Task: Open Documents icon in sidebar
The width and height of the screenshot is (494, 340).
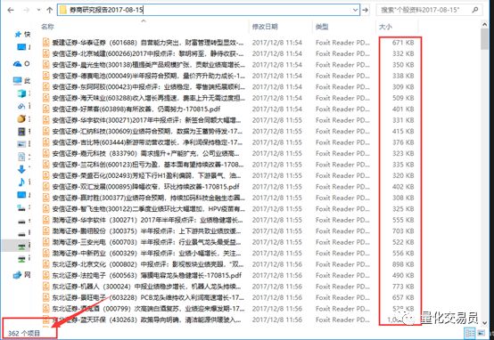Action: (x=21, y=157)
